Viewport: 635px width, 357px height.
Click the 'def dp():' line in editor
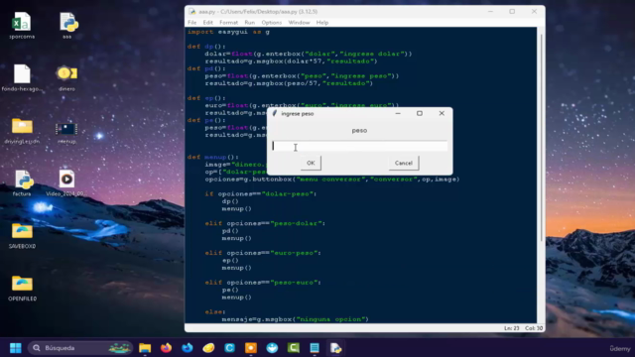[x=206, y=47]
